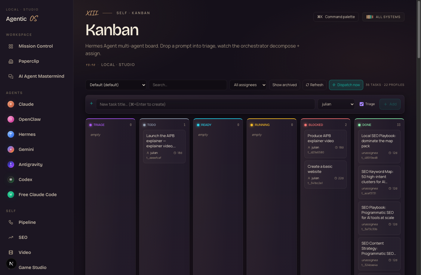Viewport: 421px width, 275px height.
Task: Open Local SEO Playbook card
Action: 379,147
